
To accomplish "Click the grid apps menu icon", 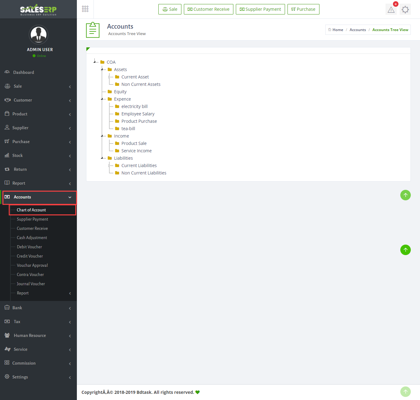I will (85, 9).
